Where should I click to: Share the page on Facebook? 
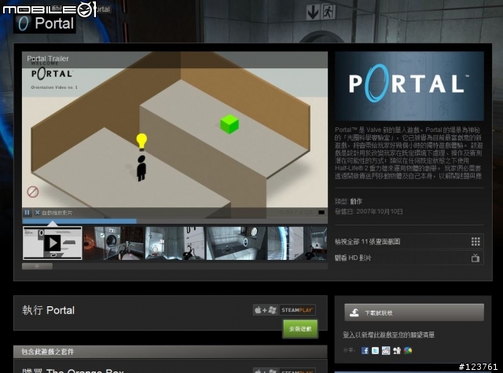365,350
